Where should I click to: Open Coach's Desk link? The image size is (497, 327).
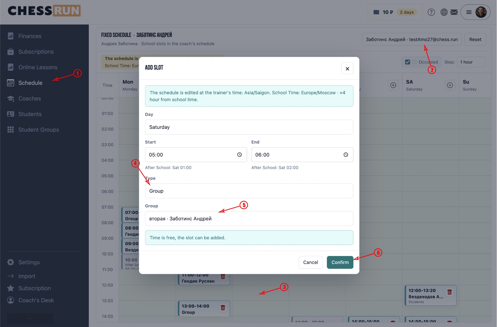tap(36, 300)
